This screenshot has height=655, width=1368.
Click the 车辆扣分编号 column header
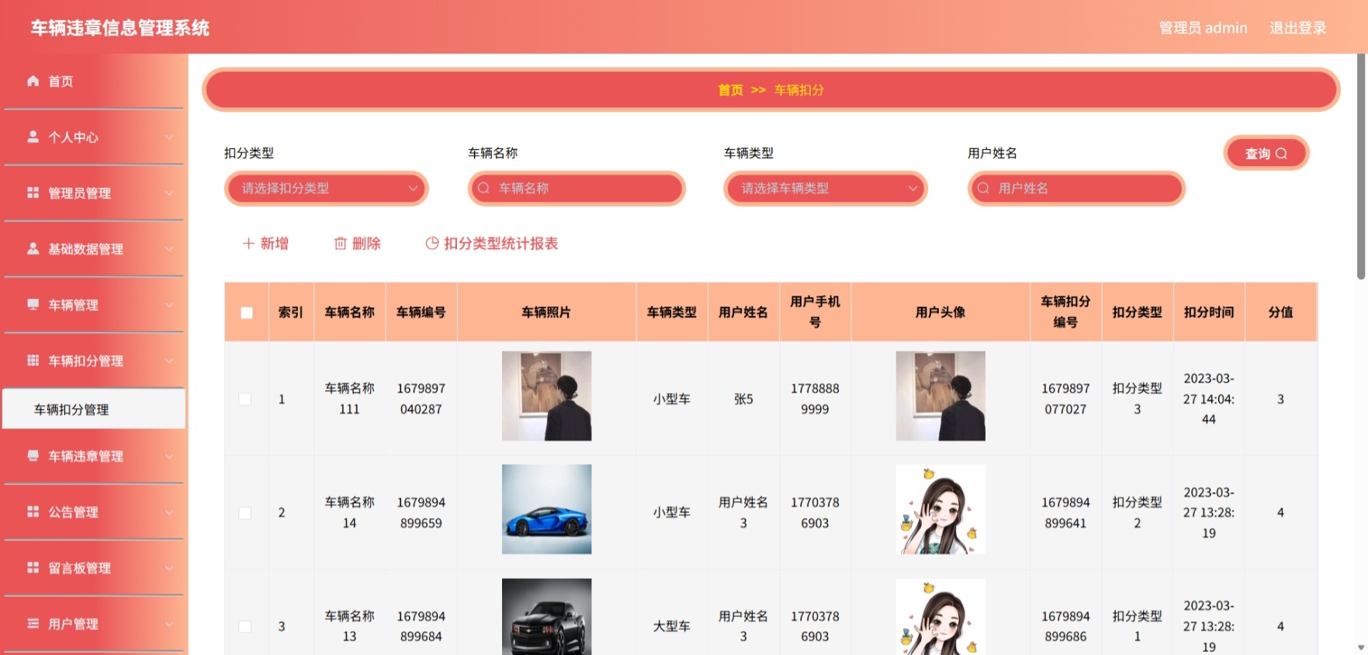[x=1065, y=312]
